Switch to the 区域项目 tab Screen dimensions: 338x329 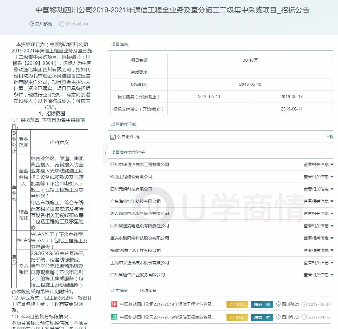click(148, 290)
